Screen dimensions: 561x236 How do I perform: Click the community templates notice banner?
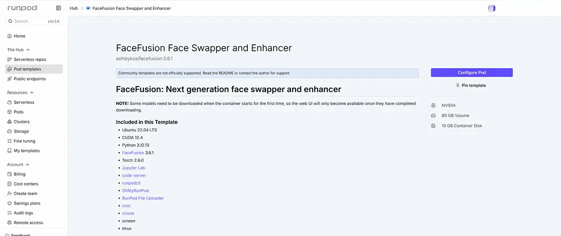[267, 73]
